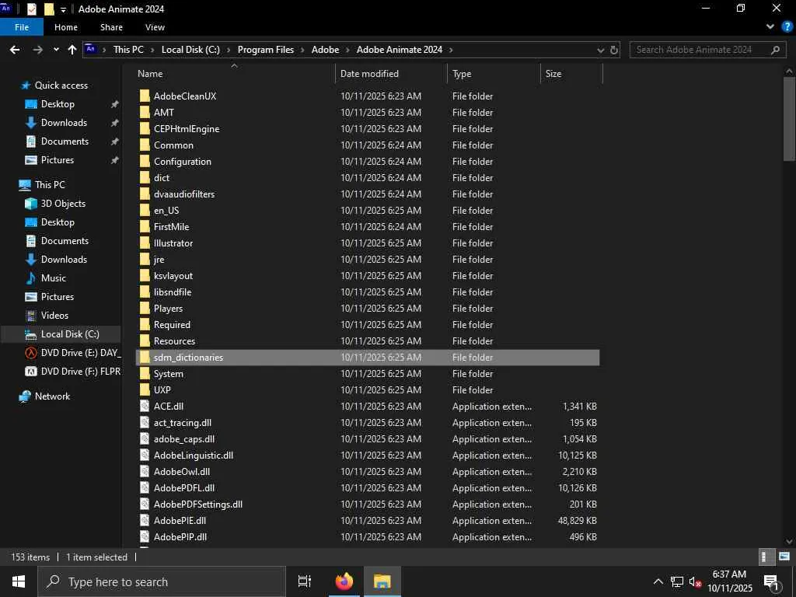
Task: Open the File menu
Action: [x=22, y=27]
